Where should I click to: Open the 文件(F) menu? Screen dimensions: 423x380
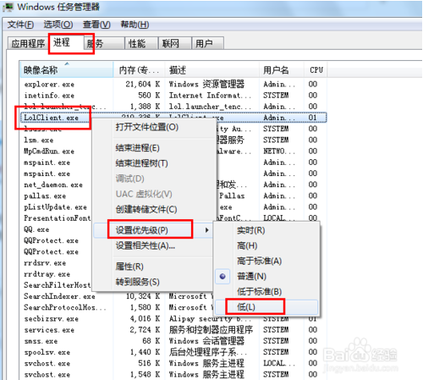[x=20, y=25]
